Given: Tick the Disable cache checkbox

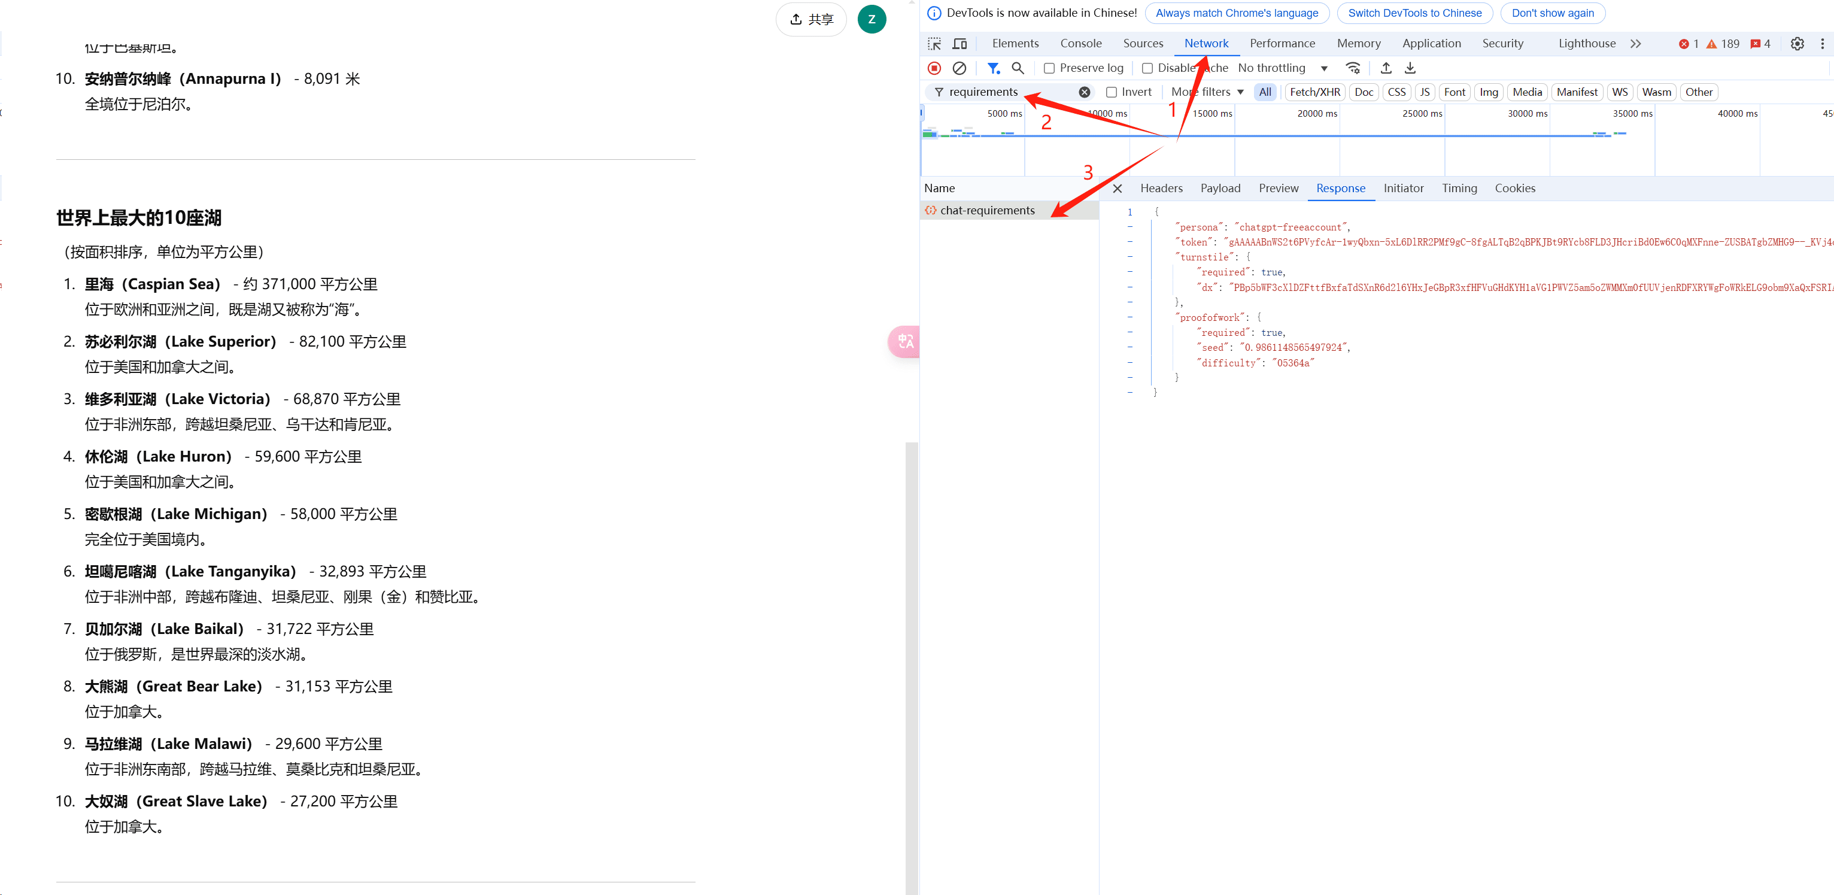Looking at the screenshot, I should pos(1147,68).
